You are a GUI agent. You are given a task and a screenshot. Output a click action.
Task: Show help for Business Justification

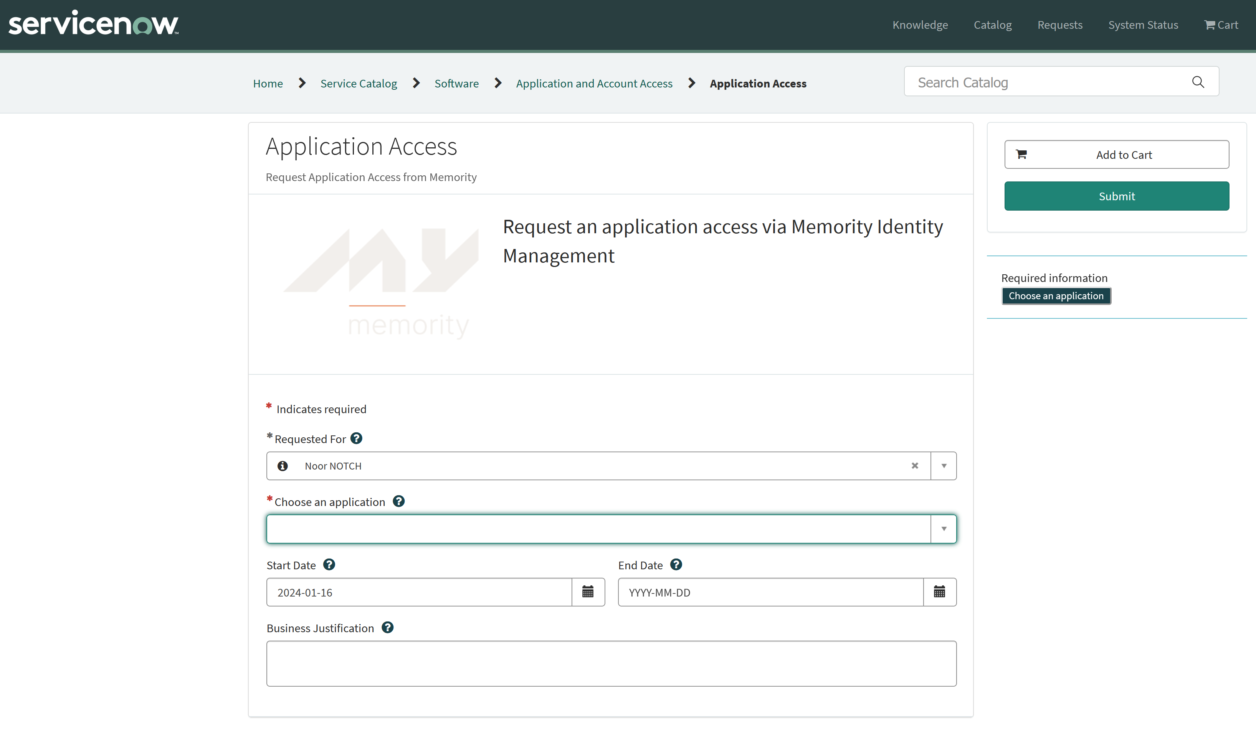[x=387, y=628]
